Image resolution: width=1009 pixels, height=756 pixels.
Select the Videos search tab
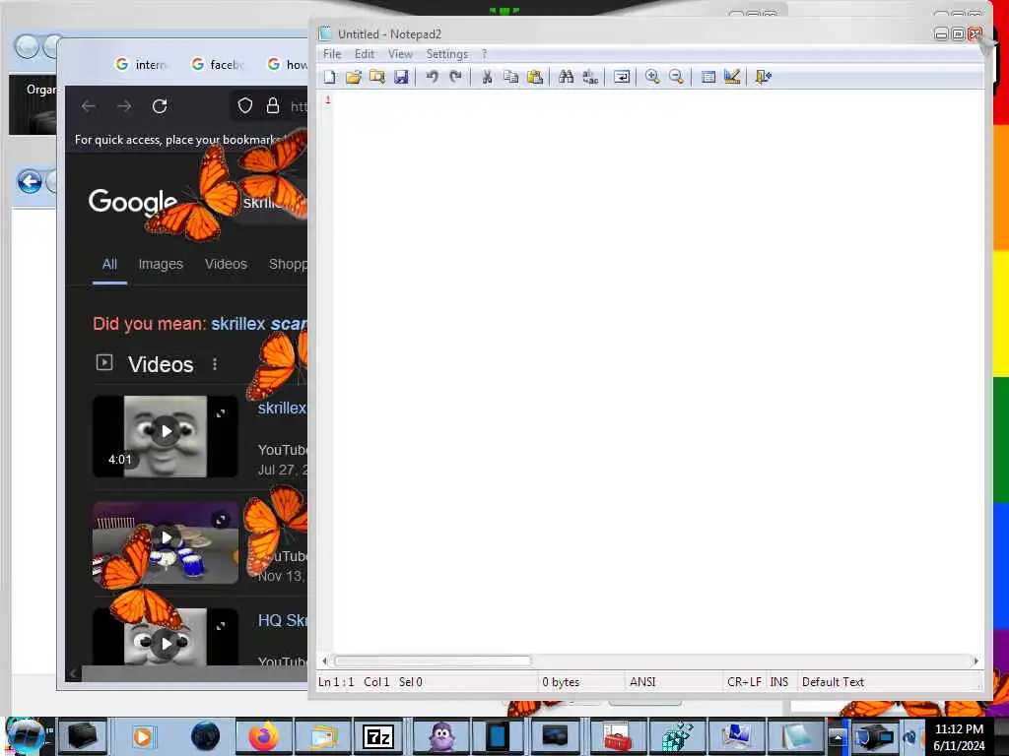pyautogui.click(x=226, y=264)
